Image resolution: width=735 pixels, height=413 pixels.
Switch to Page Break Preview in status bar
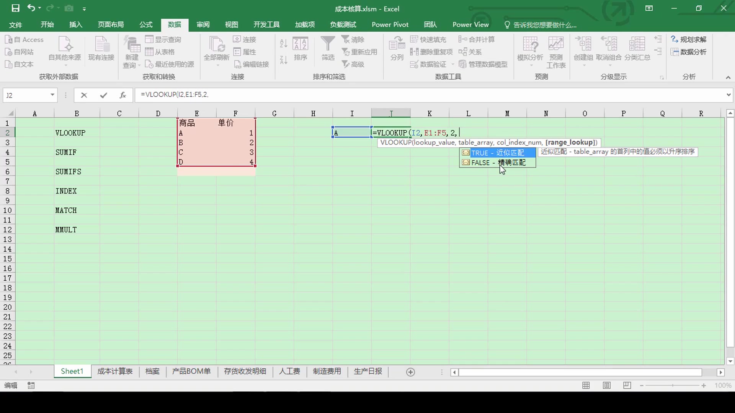(x=627, y=385)
